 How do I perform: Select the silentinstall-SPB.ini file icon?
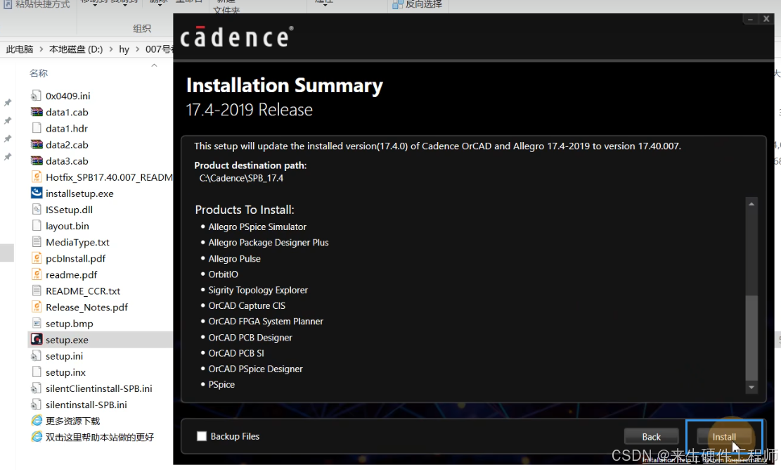(x=37, y=405)
